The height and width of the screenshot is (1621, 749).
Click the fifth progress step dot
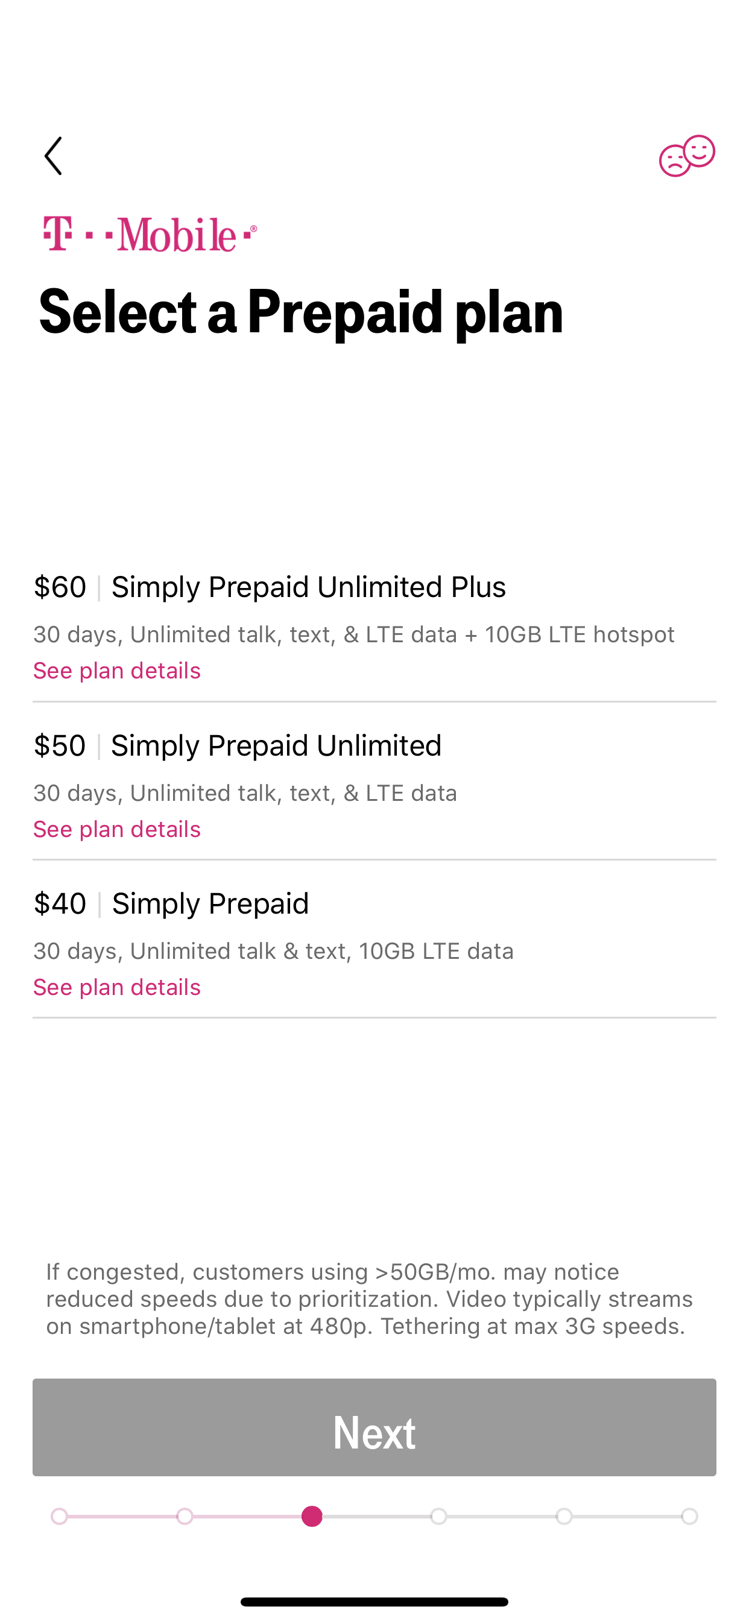pos(564,1517)
